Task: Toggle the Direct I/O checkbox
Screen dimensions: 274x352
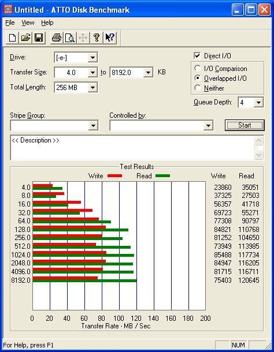Action: pos(197,55)
